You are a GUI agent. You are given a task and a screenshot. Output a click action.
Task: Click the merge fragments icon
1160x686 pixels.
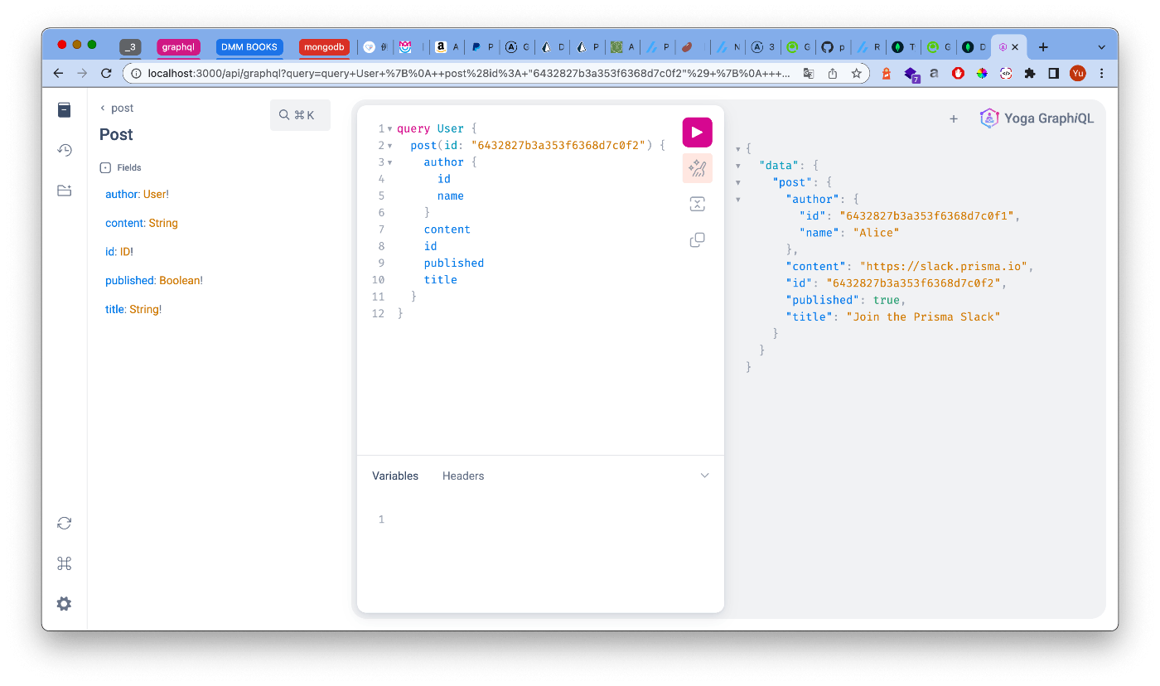pyautogui.click(x=697, y=205)
